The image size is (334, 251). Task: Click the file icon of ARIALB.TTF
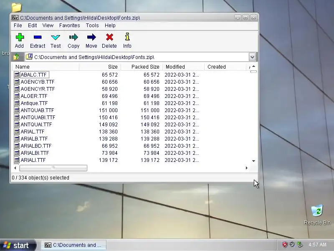(17, 138)
